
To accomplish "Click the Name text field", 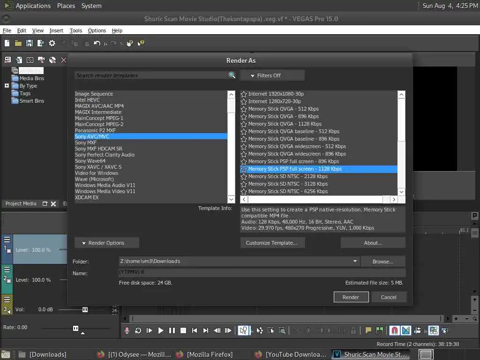I will tap(262, 272).
